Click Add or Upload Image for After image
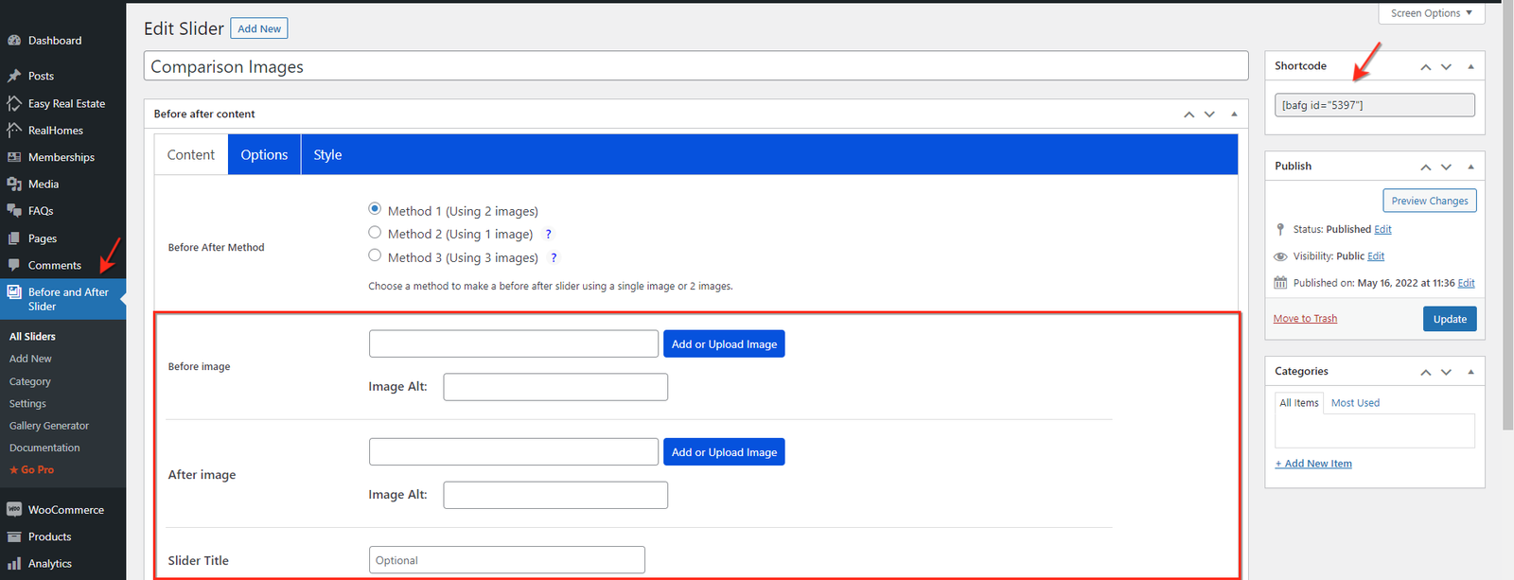 (x=724, y=452)
